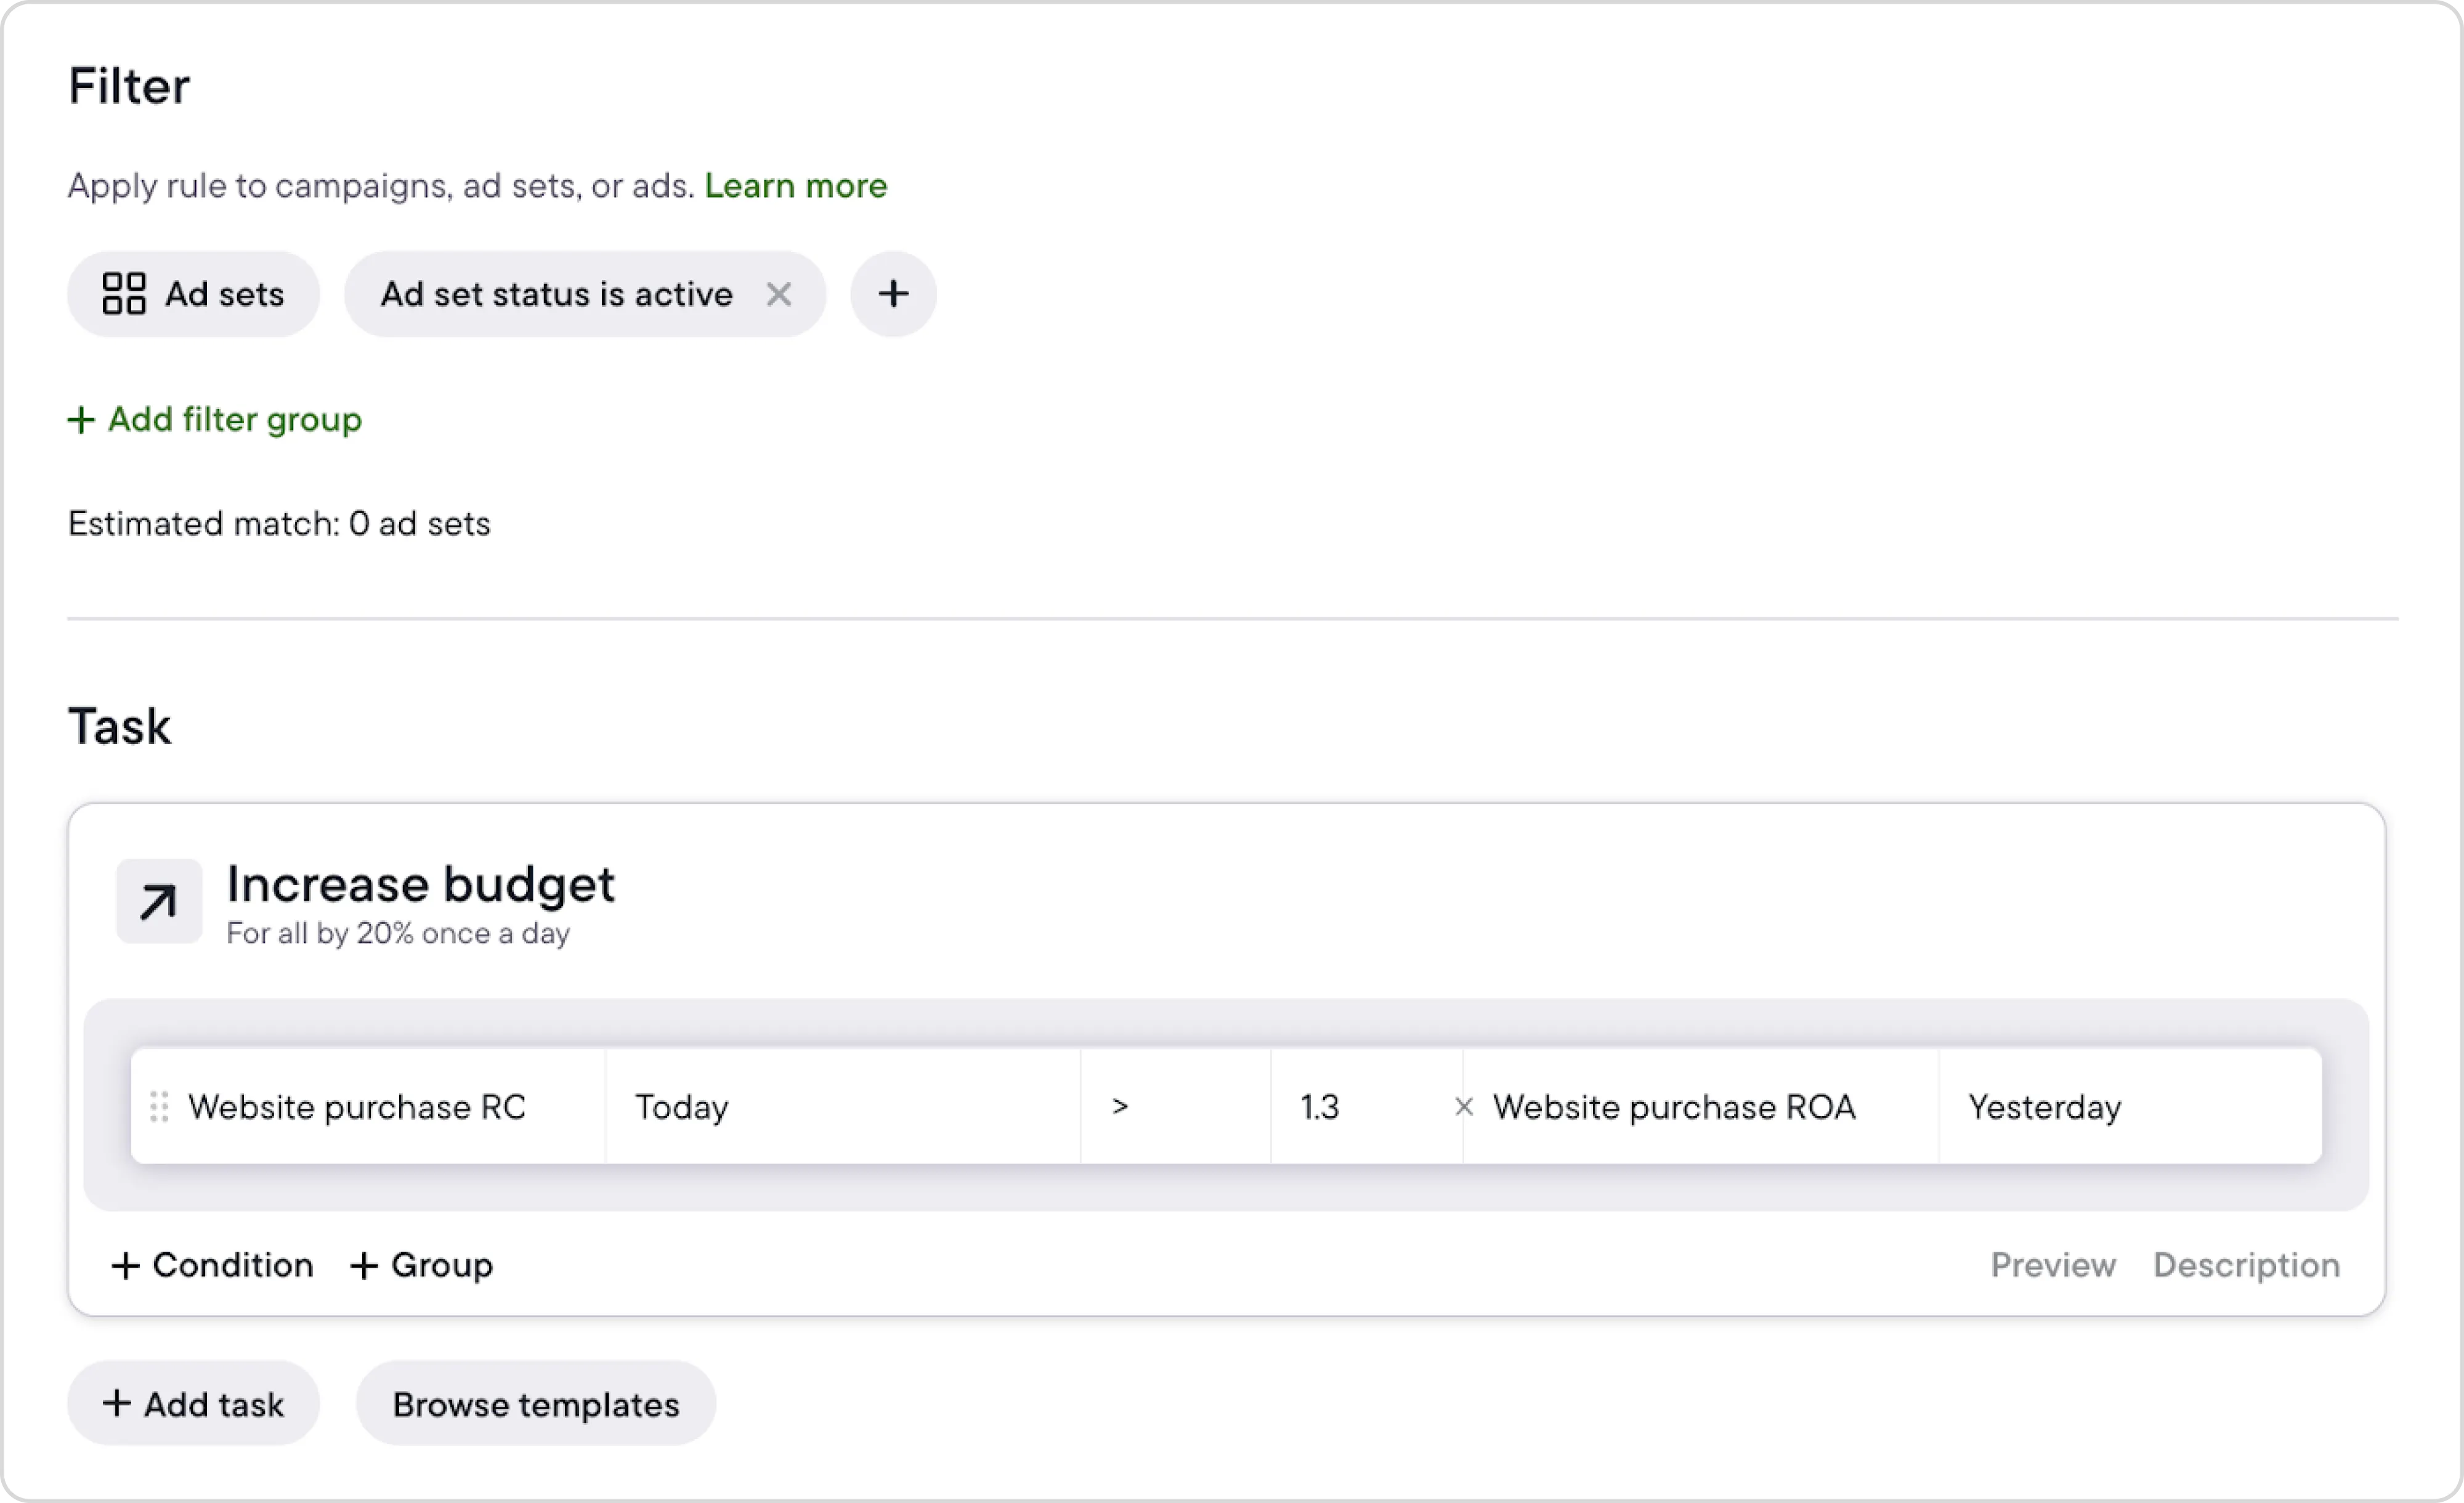Screen dimensions: 2464x1503
Task: Add a new Condition to the task
Action: pos(212,1266)
